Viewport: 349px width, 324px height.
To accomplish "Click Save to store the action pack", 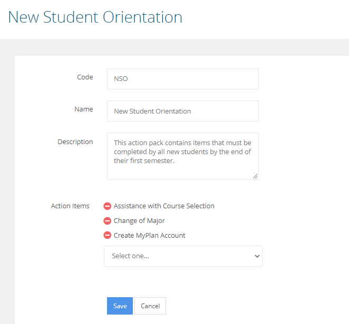I will [120, 306].
